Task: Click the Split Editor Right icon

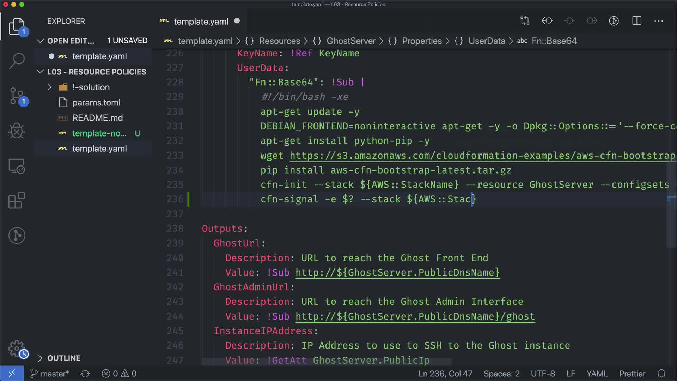Action: pos(636,21)
